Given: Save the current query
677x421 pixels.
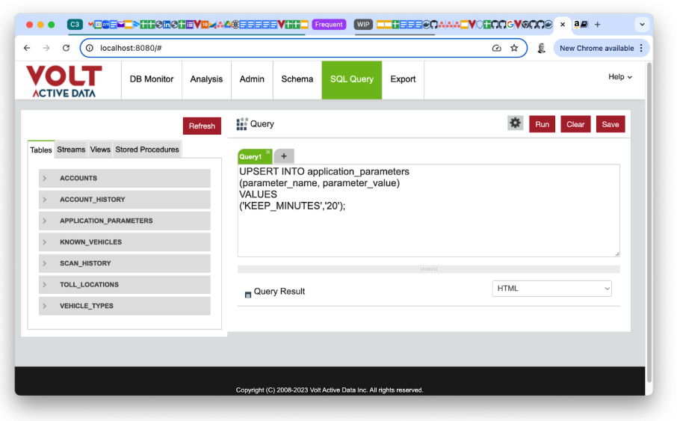Looking at the screenshot, I should point(610,124).
